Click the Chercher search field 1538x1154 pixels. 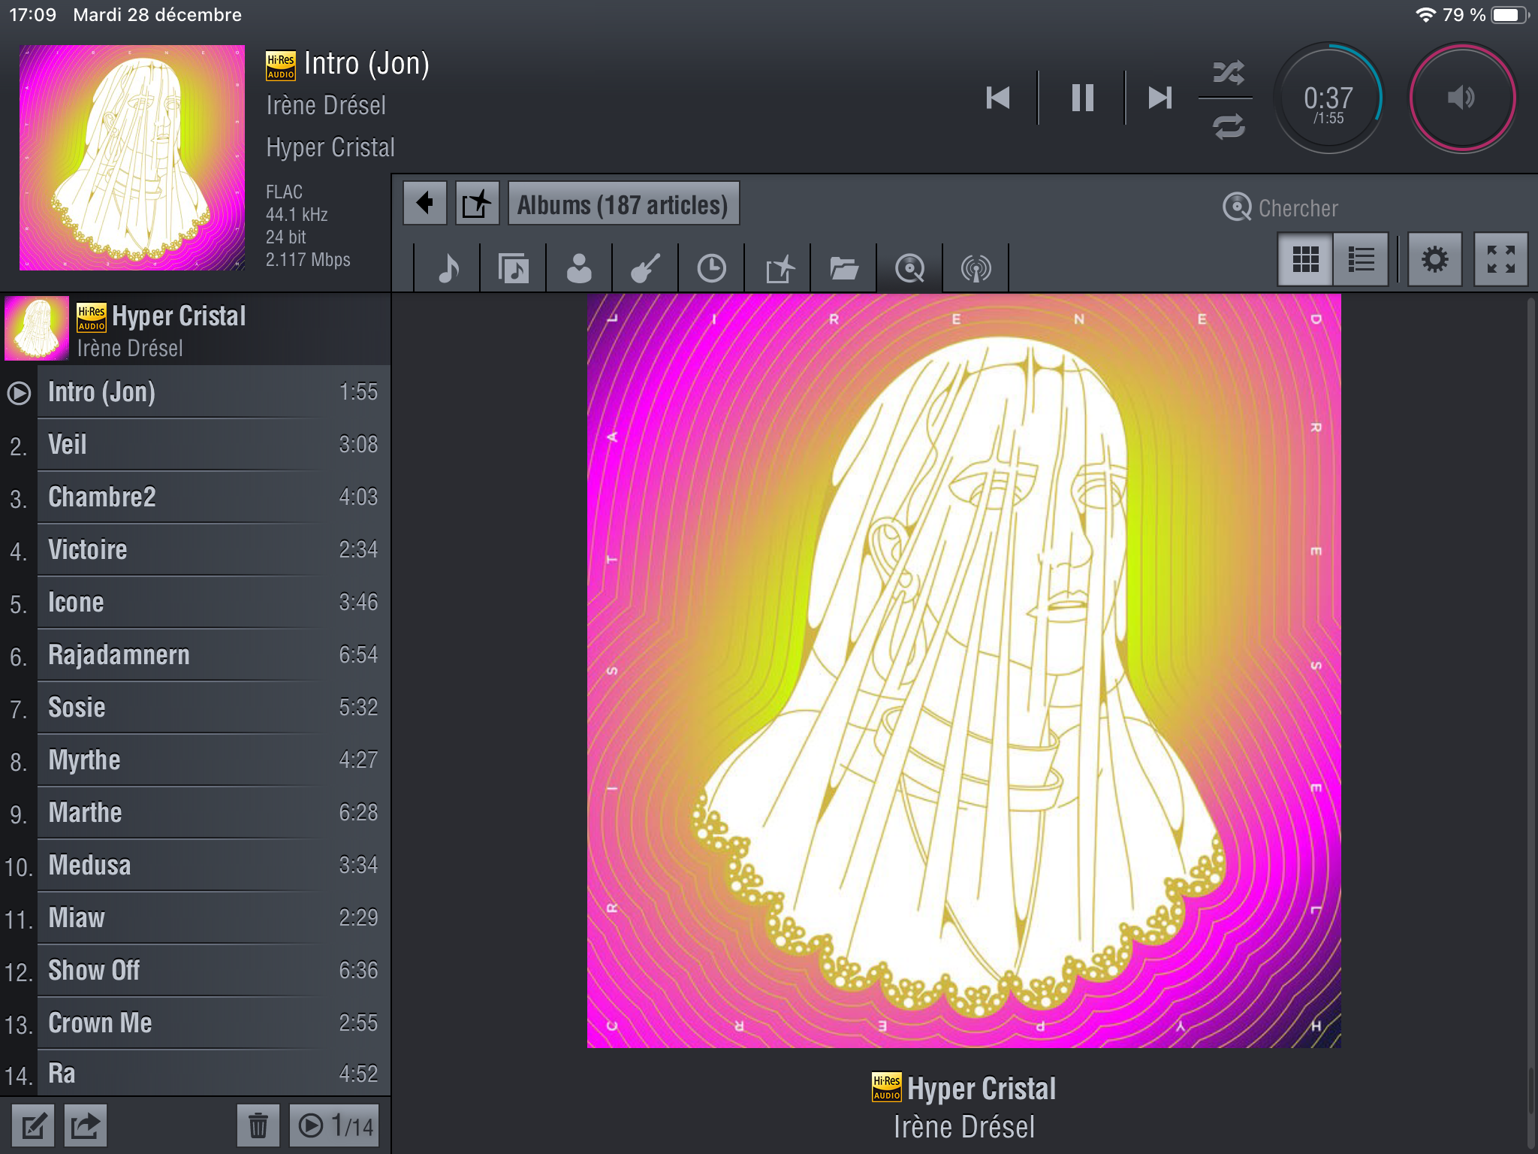1298,208
